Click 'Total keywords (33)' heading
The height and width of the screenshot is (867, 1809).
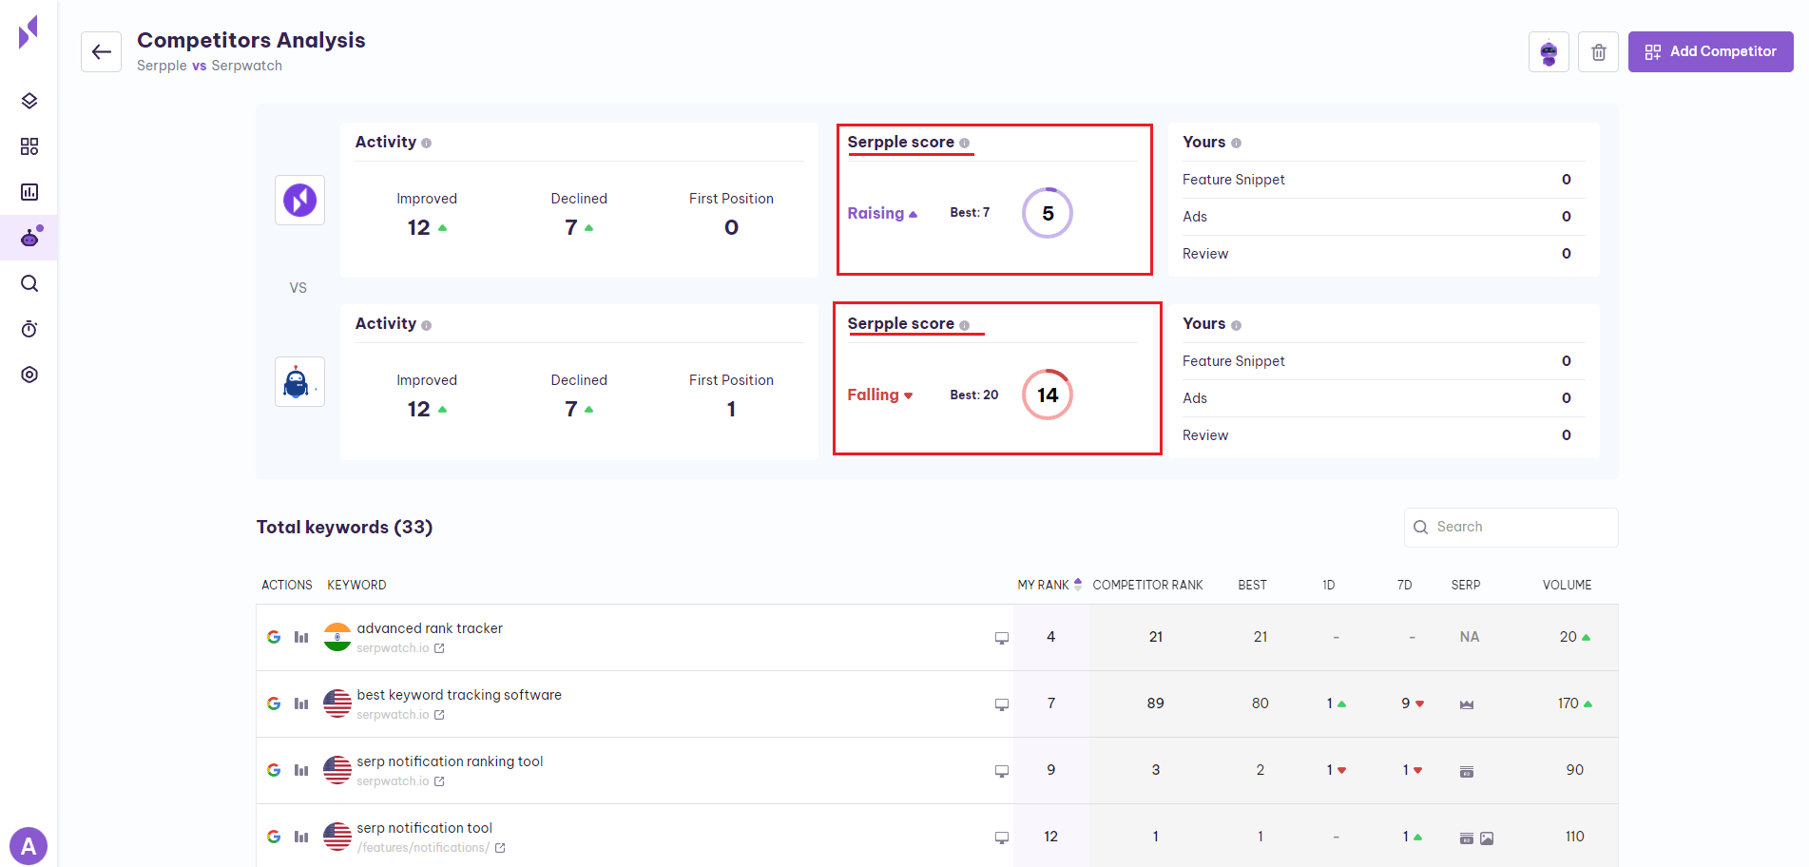click(x=344, y=527)
